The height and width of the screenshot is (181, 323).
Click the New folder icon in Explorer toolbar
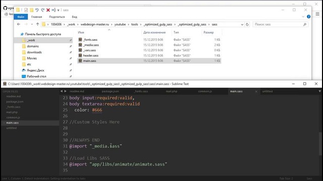click(31, 10)
